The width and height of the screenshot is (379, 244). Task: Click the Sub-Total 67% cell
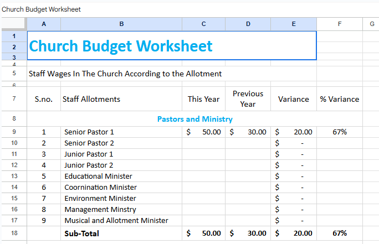pos(340,233)
